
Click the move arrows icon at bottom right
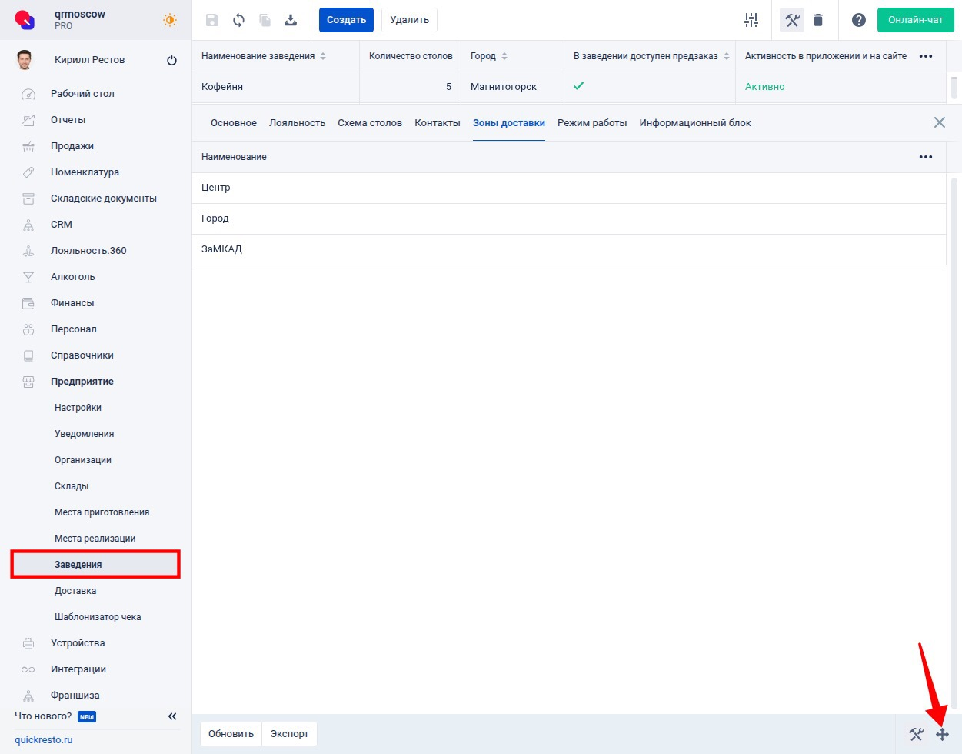click(x=942, y=735)
